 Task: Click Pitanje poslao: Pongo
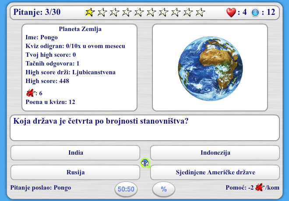click(41, 187)
